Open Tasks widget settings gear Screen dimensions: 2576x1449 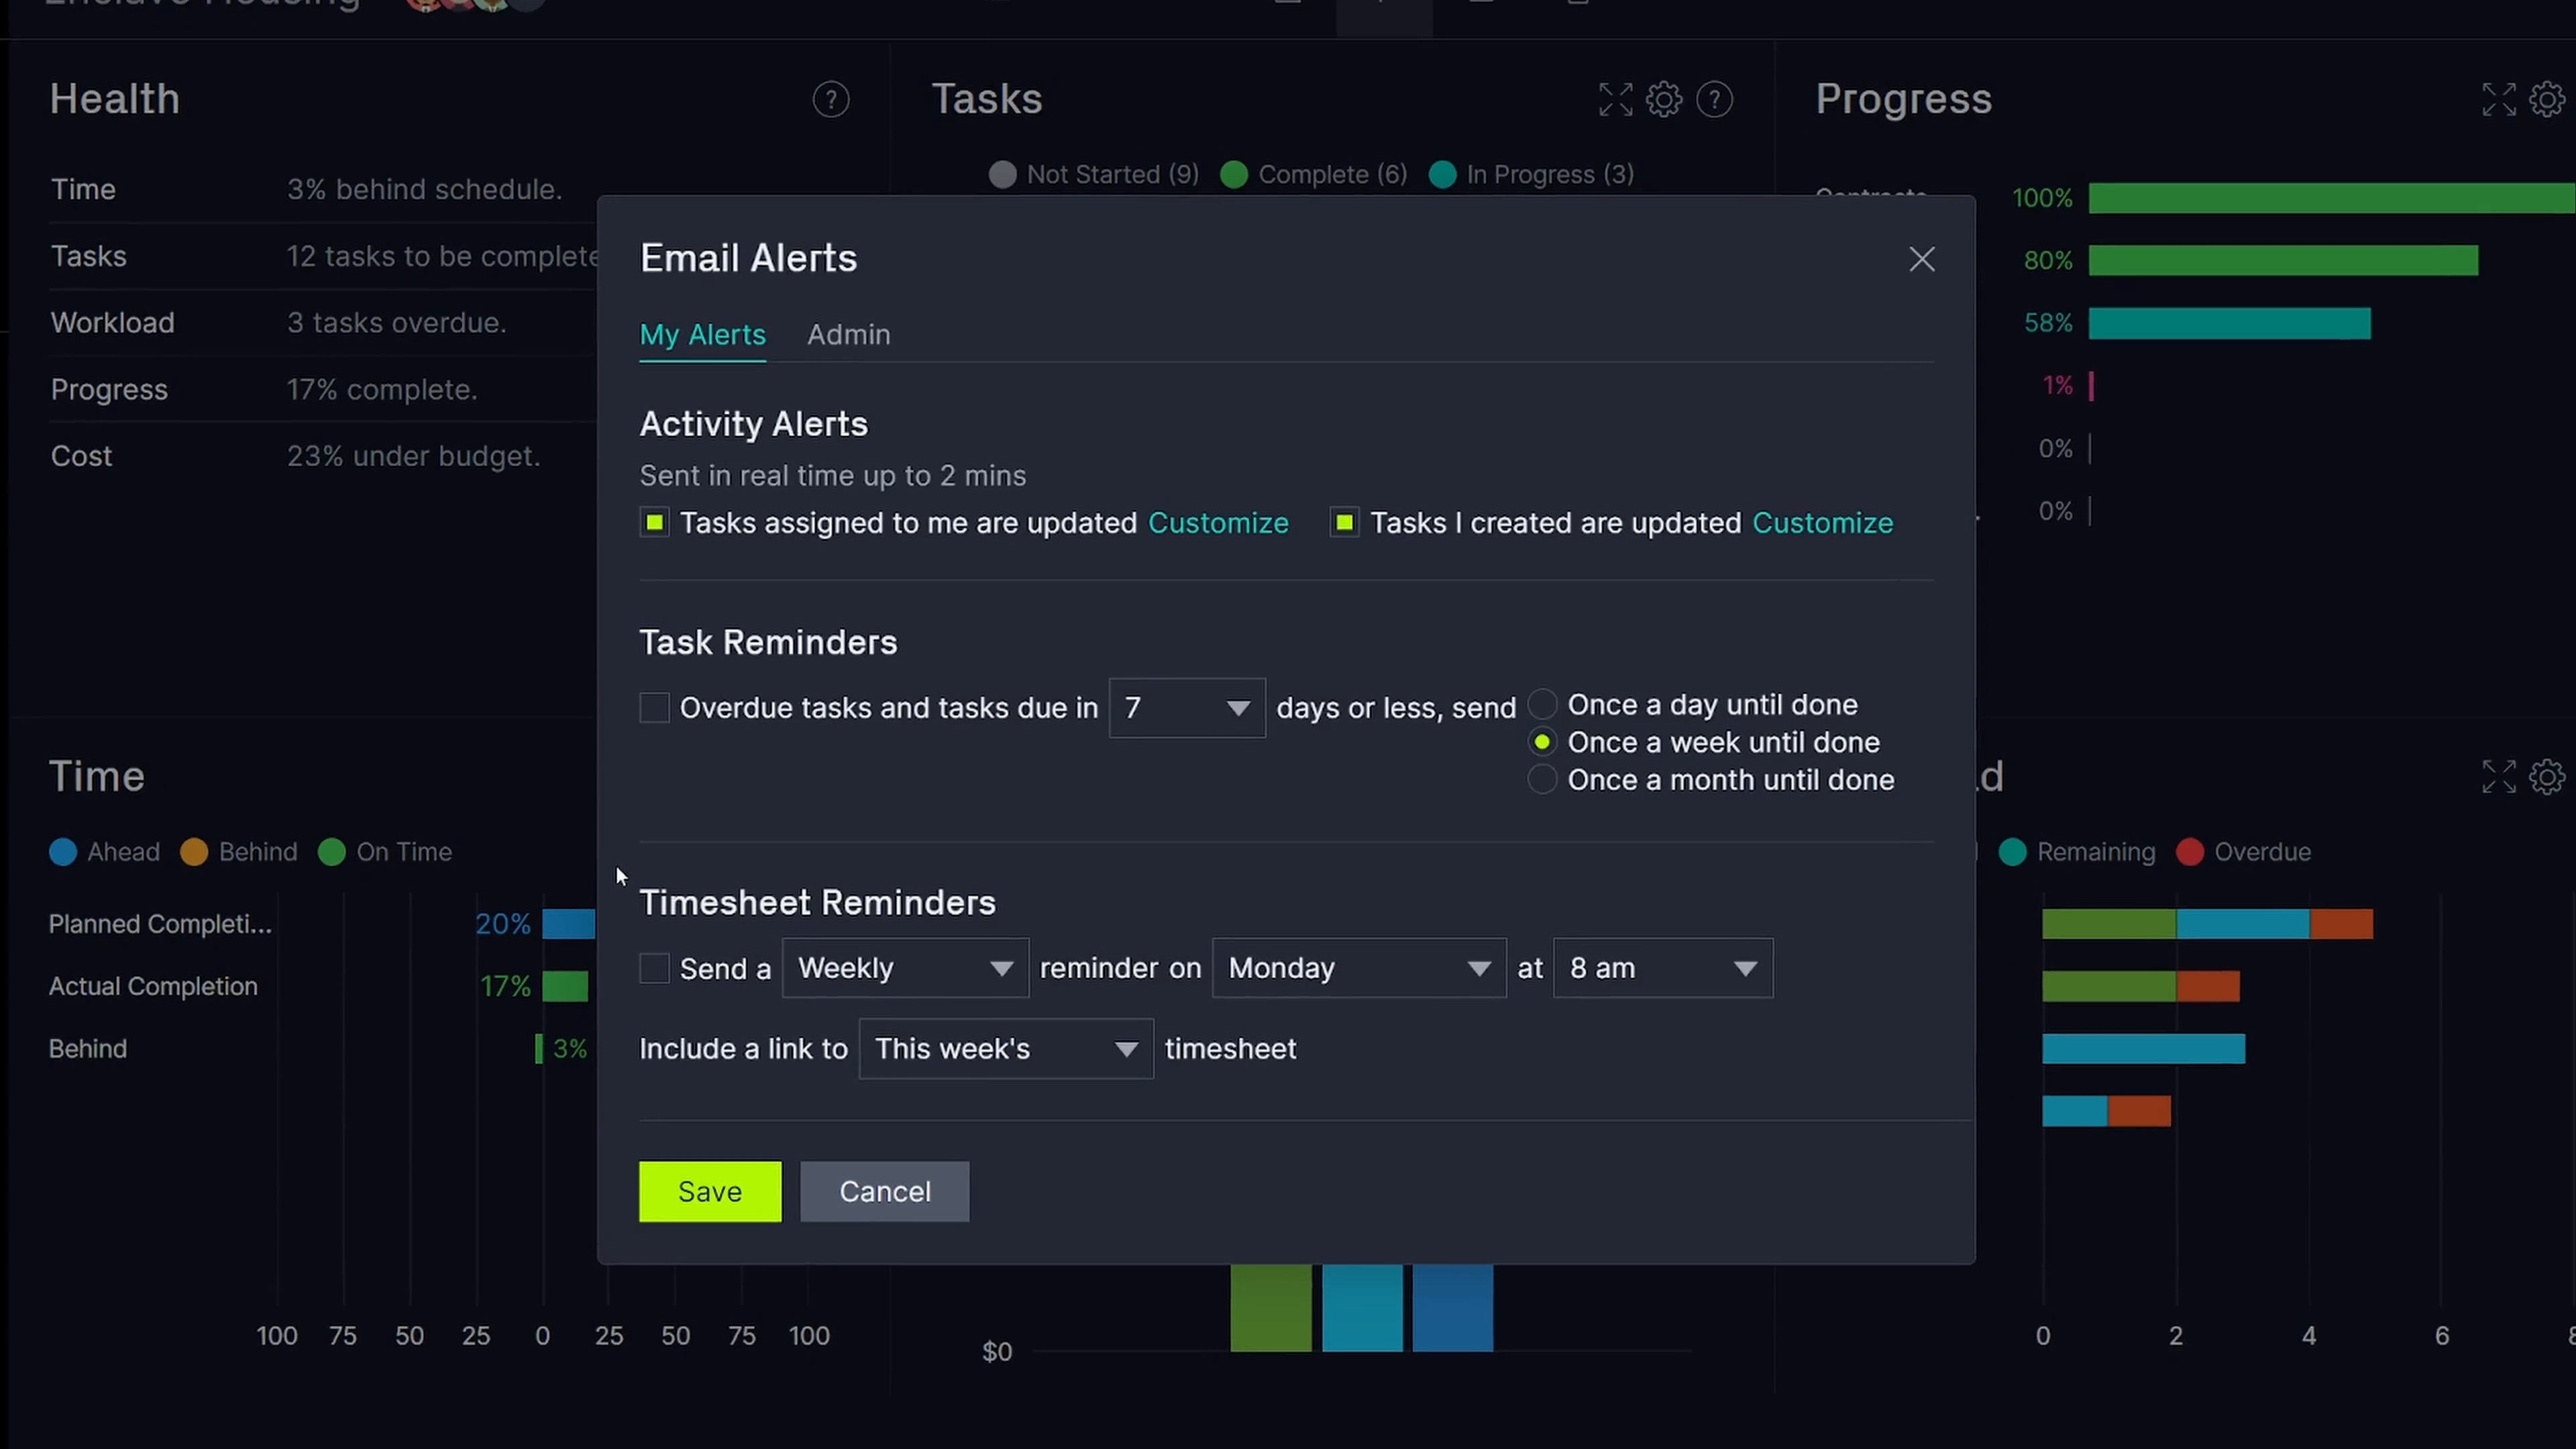(x=1664, y=99)
